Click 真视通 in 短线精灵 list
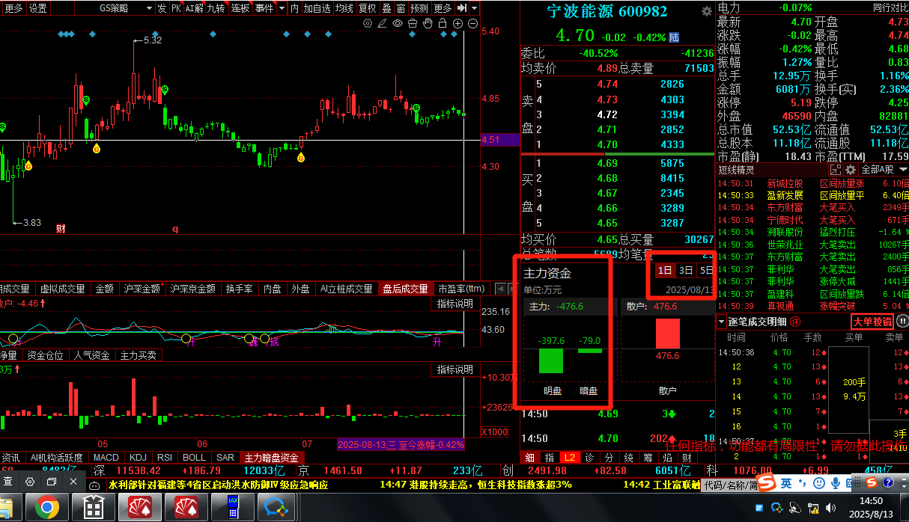The width and height of the screenshot is (909, 522). pyautogui.click(x=780, y=306)
